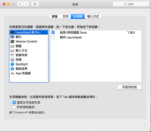Screen dimensions: 151x132
Task: Click the App 快速鍵 icon
Action: point(12,73)
